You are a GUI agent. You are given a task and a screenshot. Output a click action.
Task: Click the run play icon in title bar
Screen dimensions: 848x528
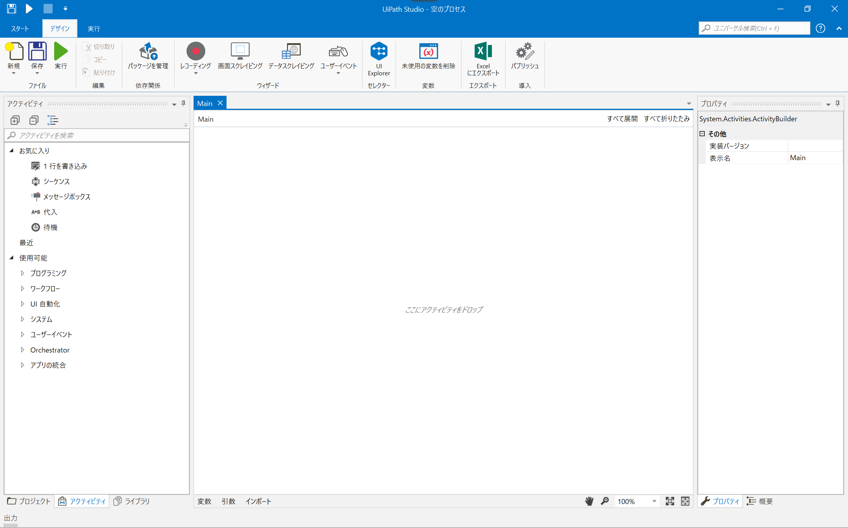pos(29,9)
